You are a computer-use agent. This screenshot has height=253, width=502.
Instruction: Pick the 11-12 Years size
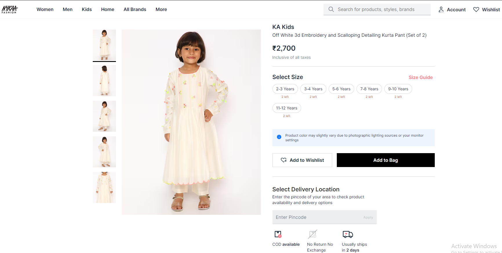[x=286, y=108]
